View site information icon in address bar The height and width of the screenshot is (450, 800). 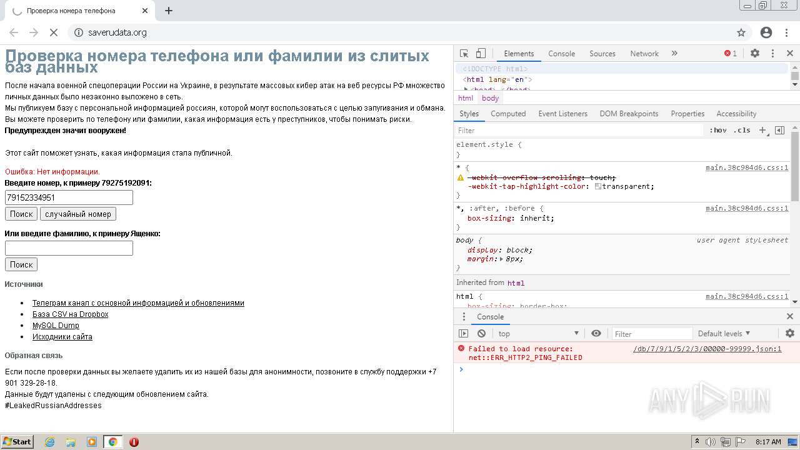(x=79, y=32)
